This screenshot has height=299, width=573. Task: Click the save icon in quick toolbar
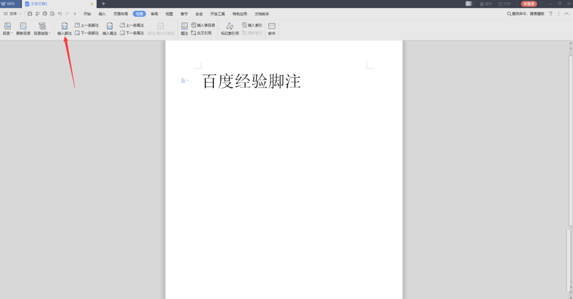click(x=30, y=14)
